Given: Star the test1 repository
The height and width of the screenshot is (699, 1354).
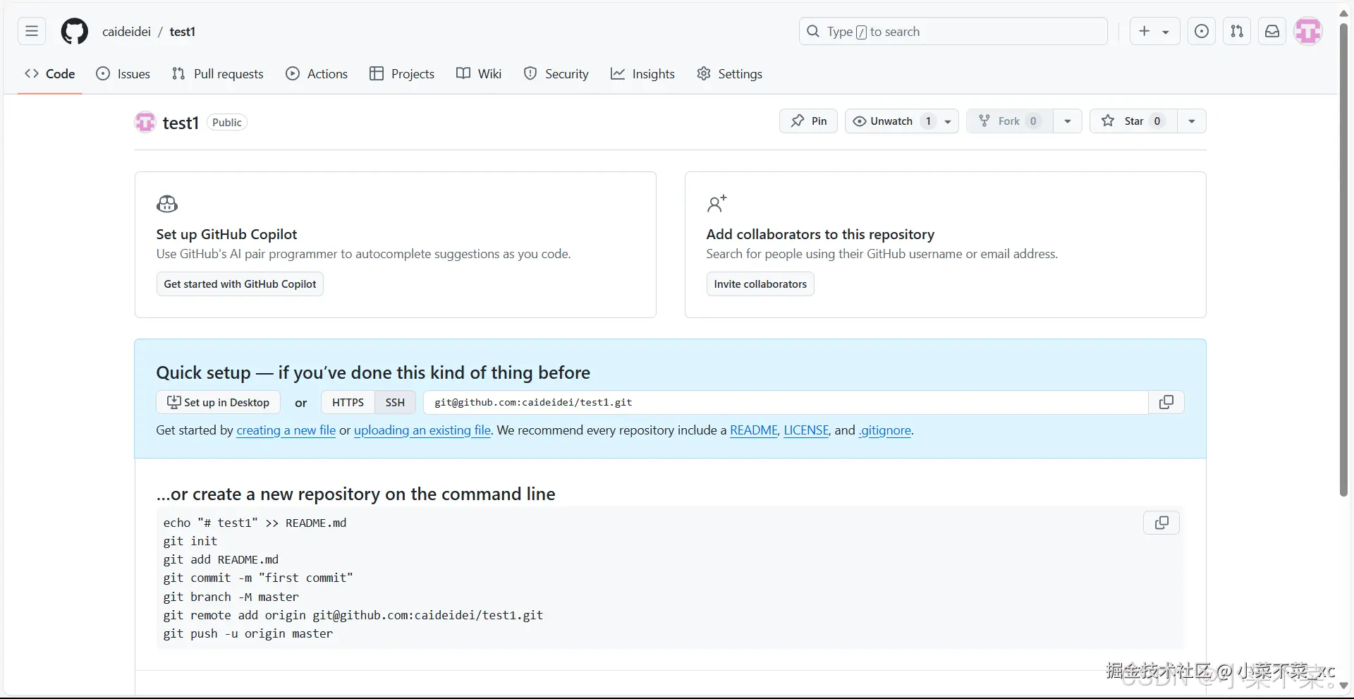Looking at the screenshot, I should tap(1133, 121).
